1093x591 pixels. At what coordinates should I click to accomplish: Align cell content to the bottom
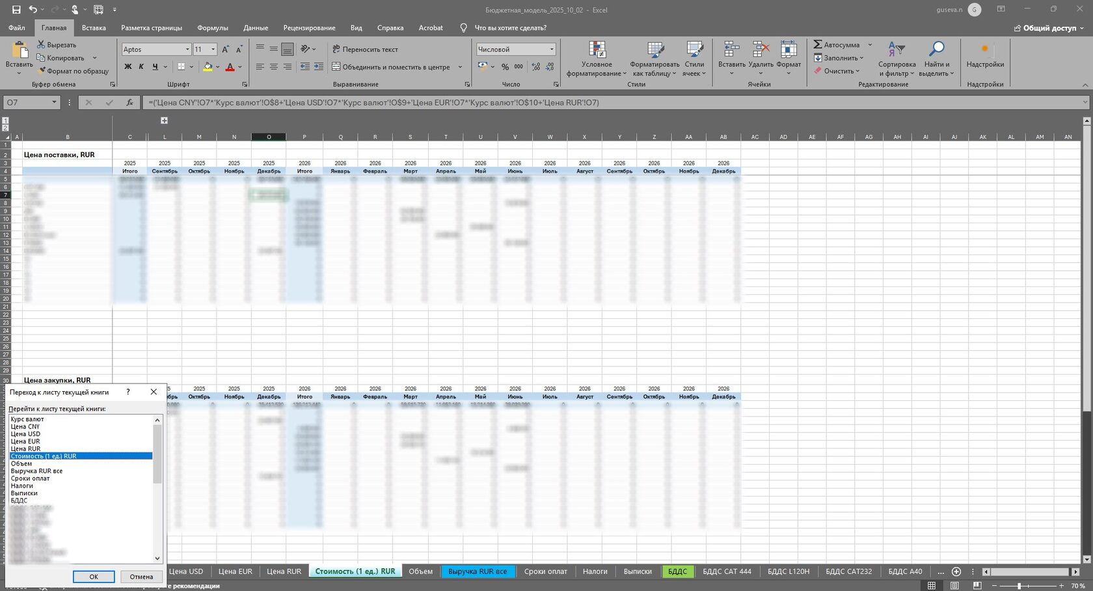tap(287, 49)
